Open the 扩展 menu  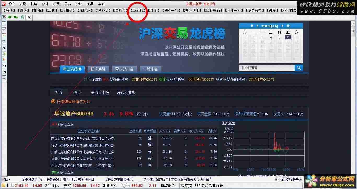[56, 4]
